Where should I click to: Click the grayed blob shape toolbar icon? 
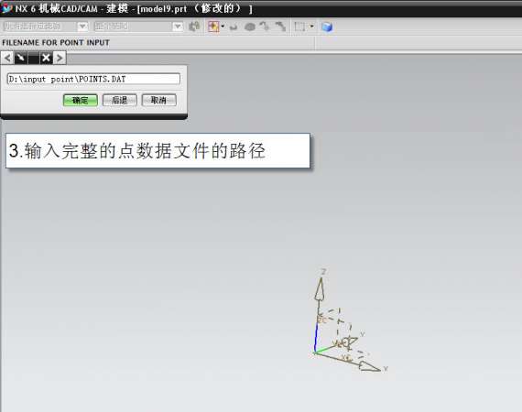pyautogui.click(x=250, y=27)
